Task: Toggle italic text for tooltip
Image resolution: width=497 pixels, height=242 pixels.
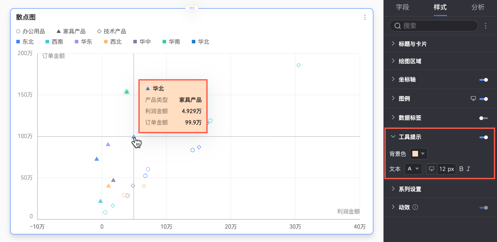Action: [x=468, y=169]
